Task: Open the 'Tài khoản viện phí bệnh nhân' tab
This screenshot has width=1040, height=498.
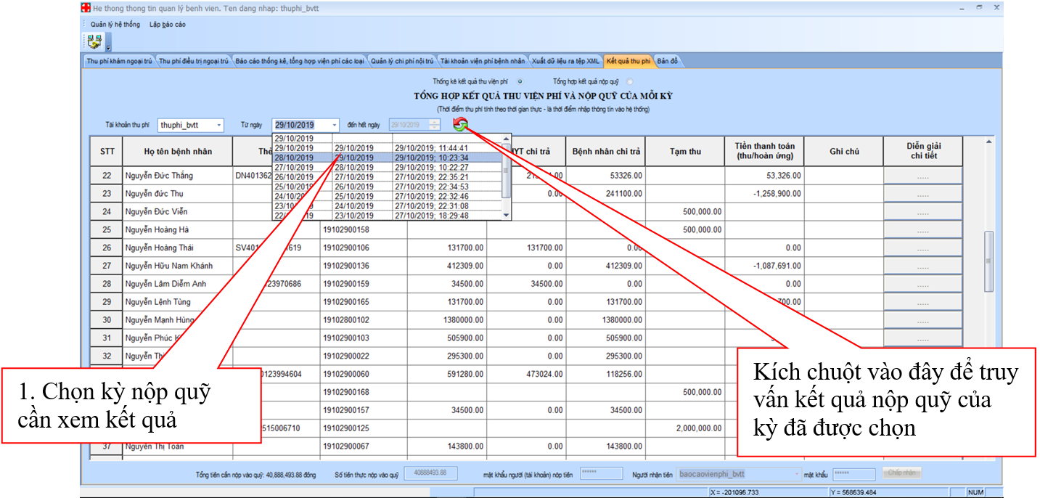Action: [483, 61]
